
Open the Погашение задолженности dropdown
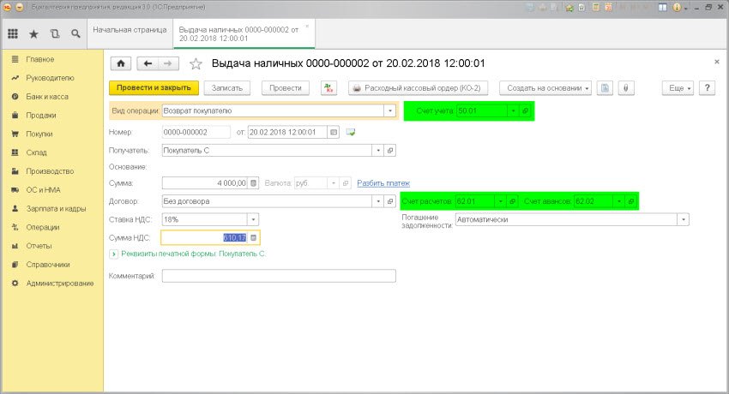tap(684, 219)
